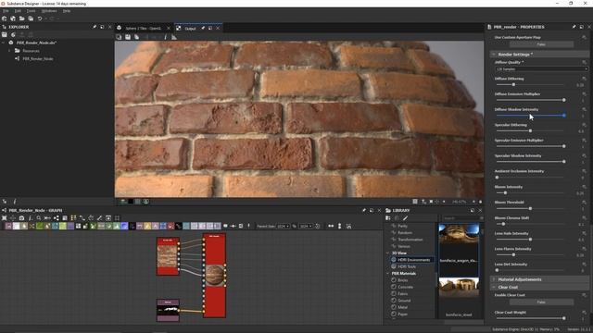The height and width of the screenshot is (333, 593).
Task: Click the bonifacio_street HDRI thumbnail
Action: (x=459, y=288)
